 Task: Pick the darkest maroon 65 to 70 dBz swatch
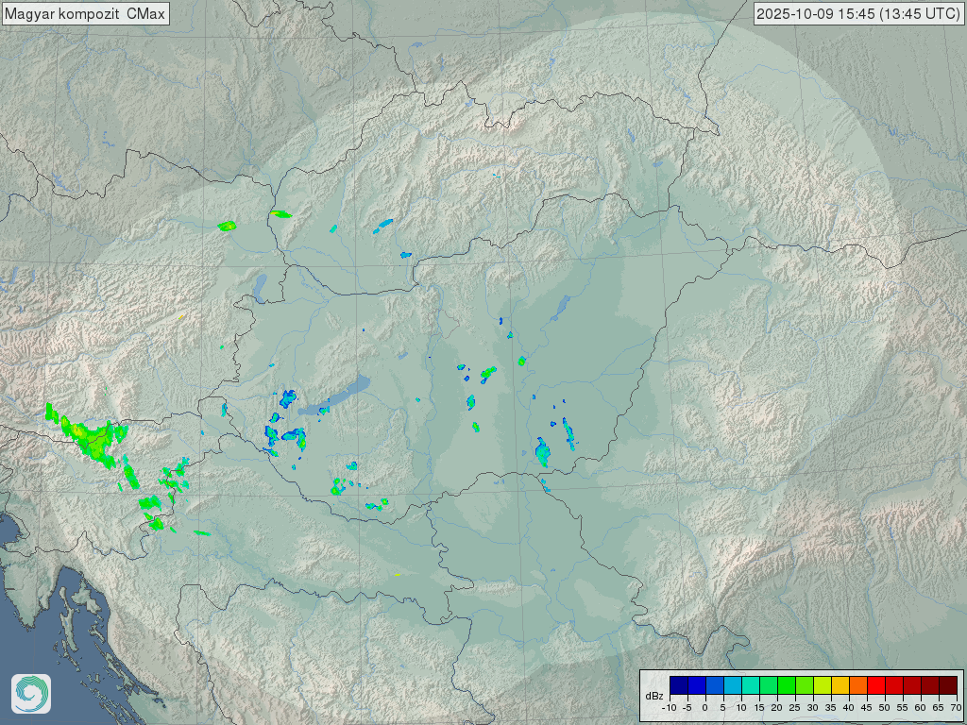947,685
